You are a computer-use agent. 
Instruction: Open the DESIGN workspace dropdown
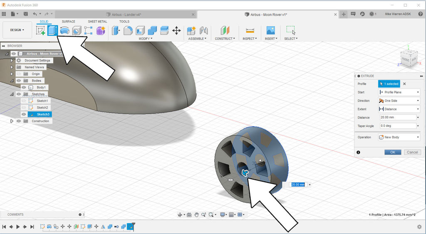17,30
